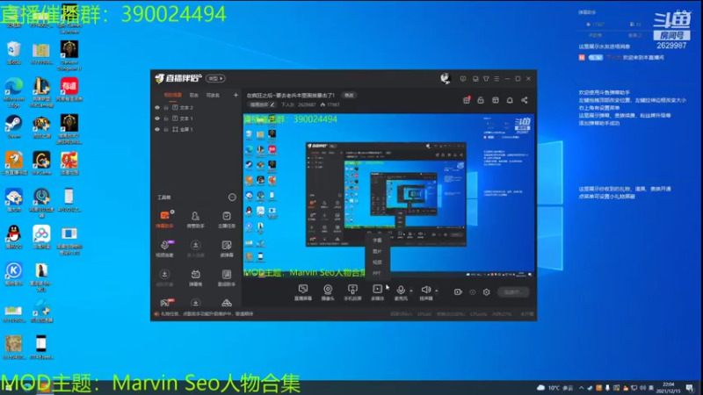
Task: Click the room number 2629987 text
Action: (x=671, y=46)
